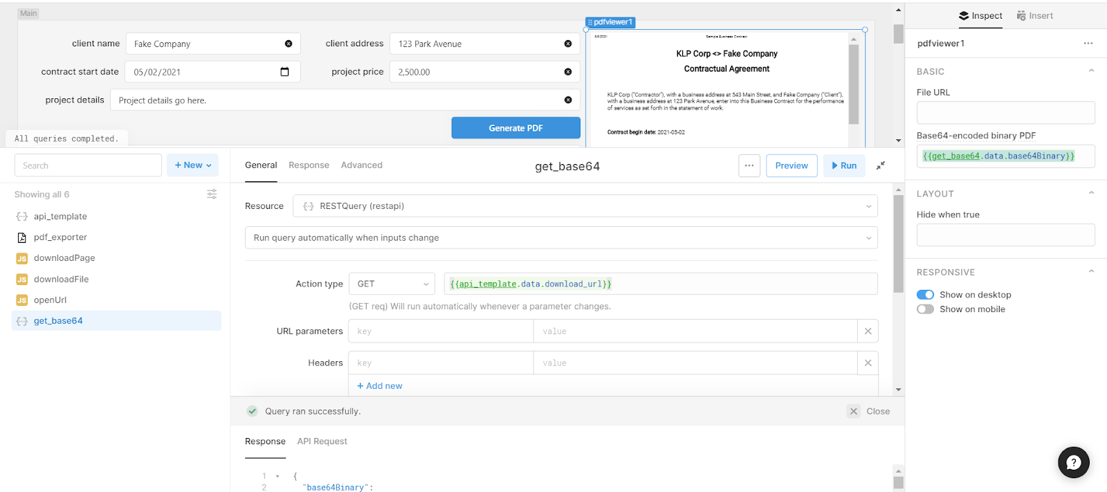Click the Headers value field
Viewport: 1107px width, 492px height.
tap(695, 363)
